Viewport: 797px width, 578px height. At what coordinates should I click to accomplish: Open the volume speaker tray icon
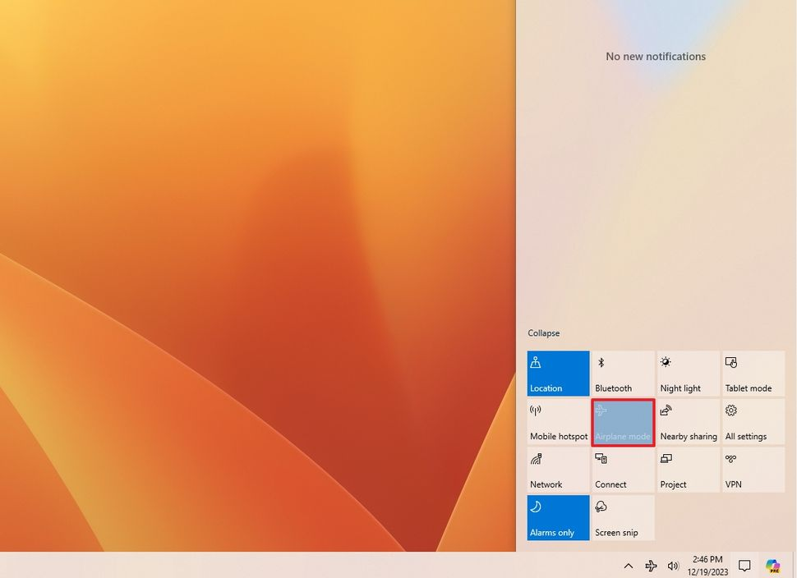pyautogui.click(x=673, y=566)
